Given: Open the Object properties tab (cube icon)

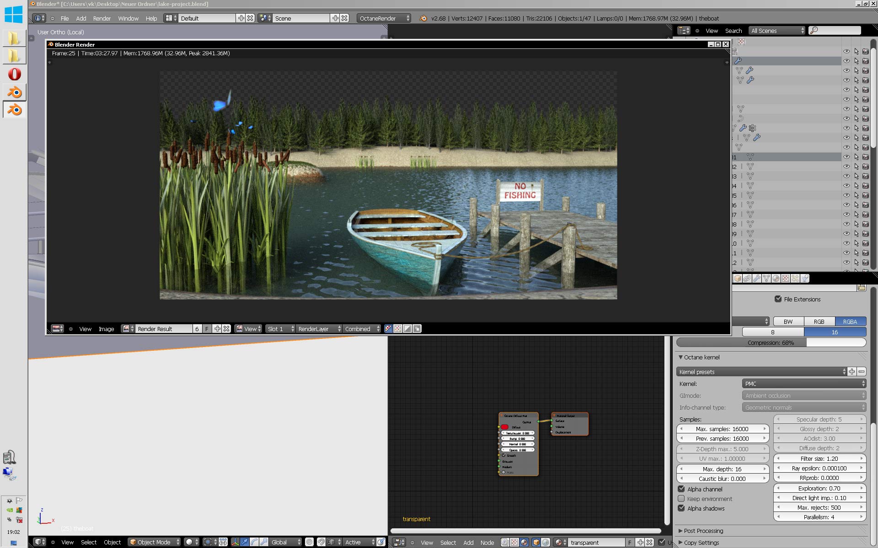Looking at the screenshot, I should pyautogui.click(x=738, y=278).
